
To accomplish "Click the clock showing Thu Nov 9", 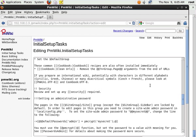I will coord(171,2).
